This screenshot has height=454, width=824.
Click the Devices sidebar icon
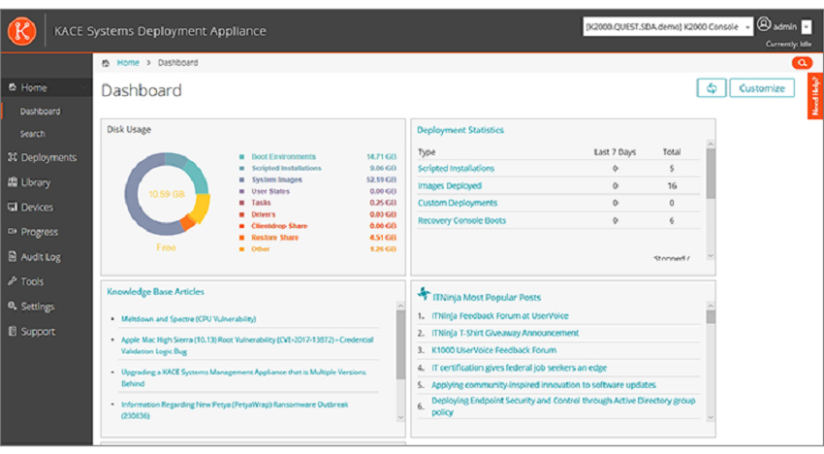[13, 207]
